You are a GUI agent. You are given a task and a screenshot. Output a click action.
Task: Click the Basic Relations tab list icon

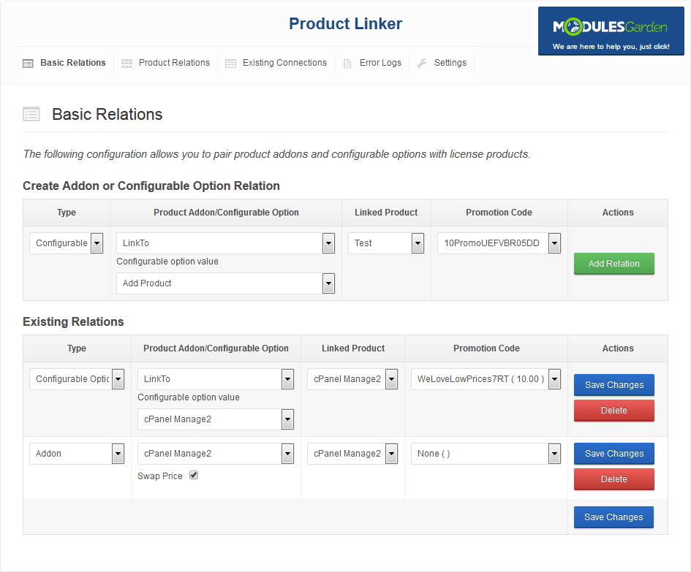pos(28,64)
